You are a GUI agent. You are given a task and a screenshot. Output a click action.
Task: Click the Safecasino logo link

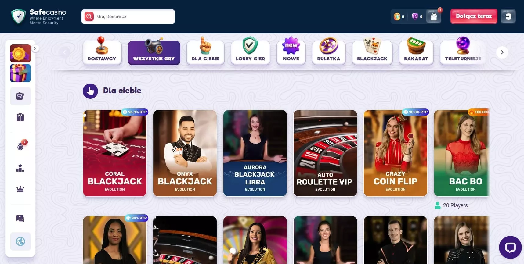39,16
